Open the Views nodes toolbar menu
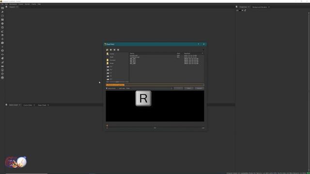The image size is (310, 174). coord(2,55)
